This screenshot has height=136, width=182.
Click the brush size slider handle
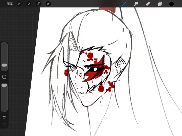click(x=4, y=65)
